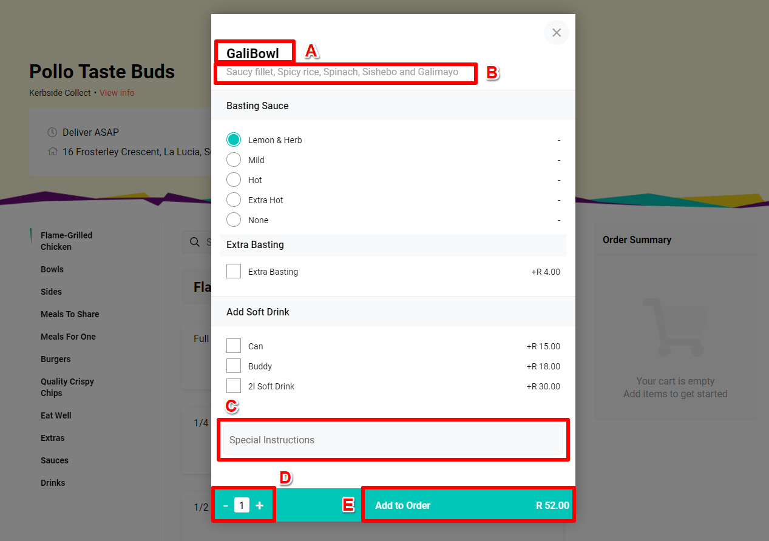769x541 pixels.
Task: Click the Pollo Taste Buds restaurant title
Action: 102,72
